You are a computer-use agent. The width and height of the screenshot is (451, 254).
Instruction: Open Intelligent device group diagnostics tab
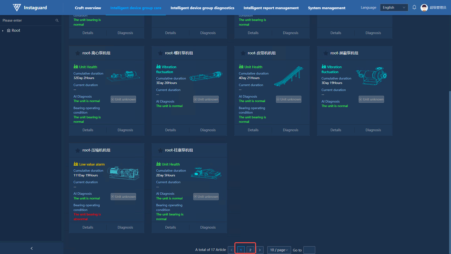point(202,8)
